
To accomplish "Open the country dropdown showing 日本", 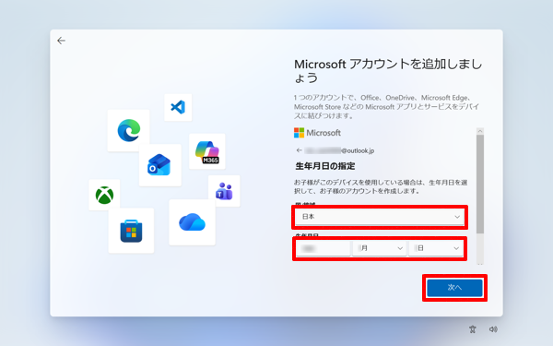I will 380,217.
